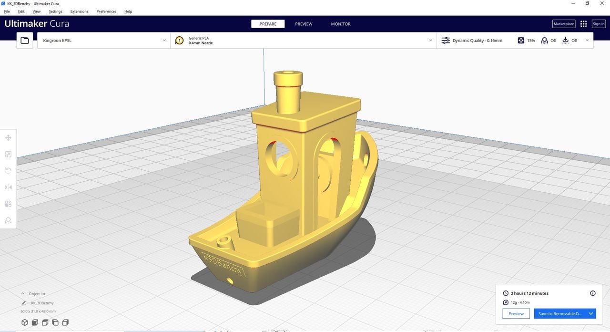This screenshot has height=332, width=610.
Task: Open the file via the folder icon
Action: 25,40
